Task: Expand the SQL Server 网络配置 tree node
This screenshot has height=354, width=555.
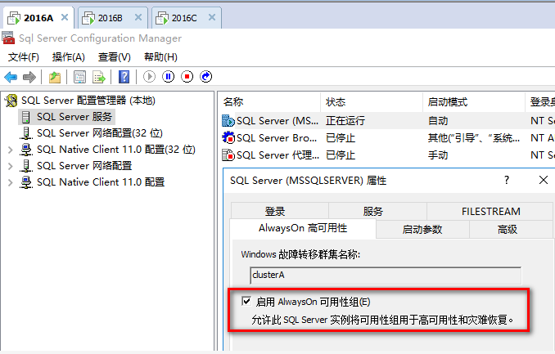Action: pyautogui.click(x=10, y=166)
